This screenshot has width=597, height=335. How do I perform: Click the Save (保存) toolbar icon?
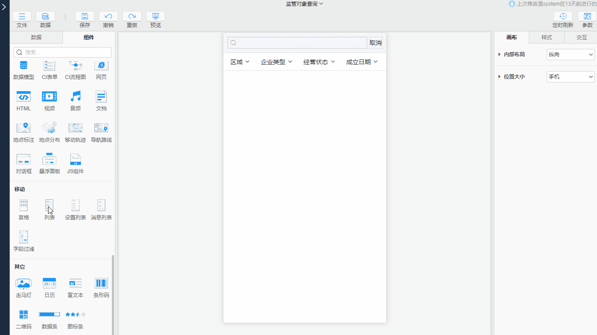point(84,17)
